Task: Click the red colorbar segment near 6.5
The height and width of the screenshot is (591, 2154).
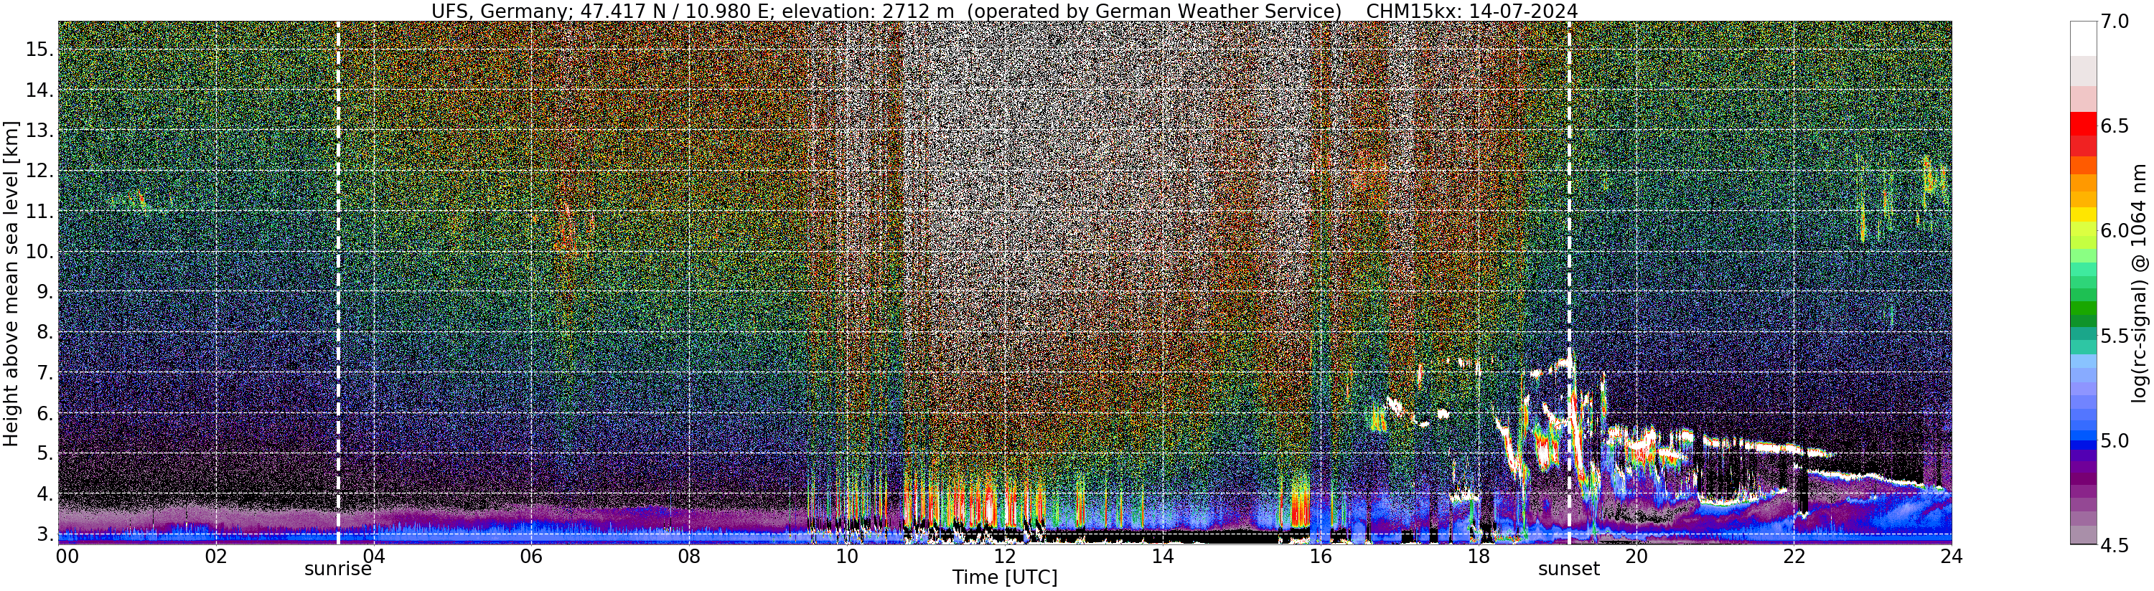Action: (2083, 125)
